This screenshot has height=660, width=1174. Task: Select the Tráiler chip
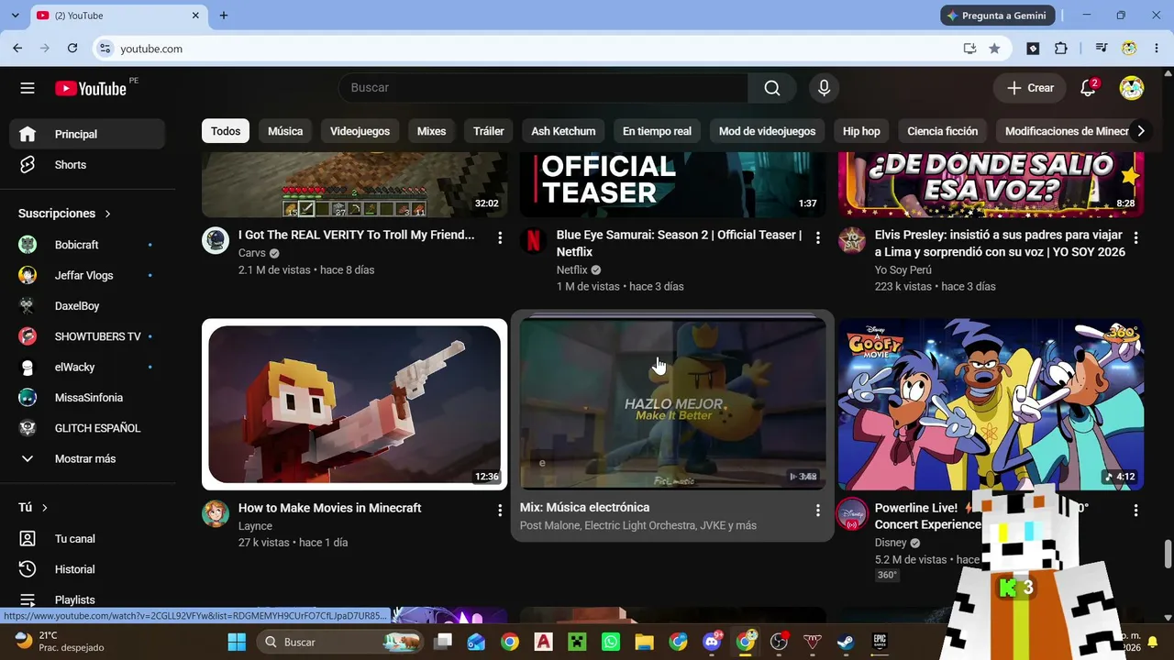point(489,131)
